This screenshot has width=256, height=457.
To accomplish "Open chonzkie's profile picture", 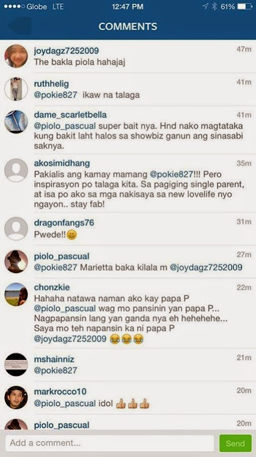I will (x=16, y=294).
